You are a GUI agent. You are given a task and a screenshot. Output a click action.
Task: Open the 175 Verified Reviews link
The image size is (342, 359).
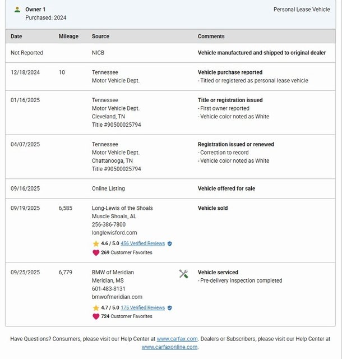142,307
